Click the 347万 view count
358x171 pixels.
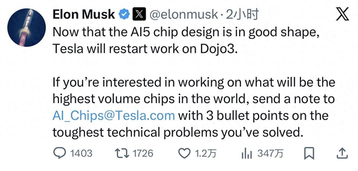point(270,154)
